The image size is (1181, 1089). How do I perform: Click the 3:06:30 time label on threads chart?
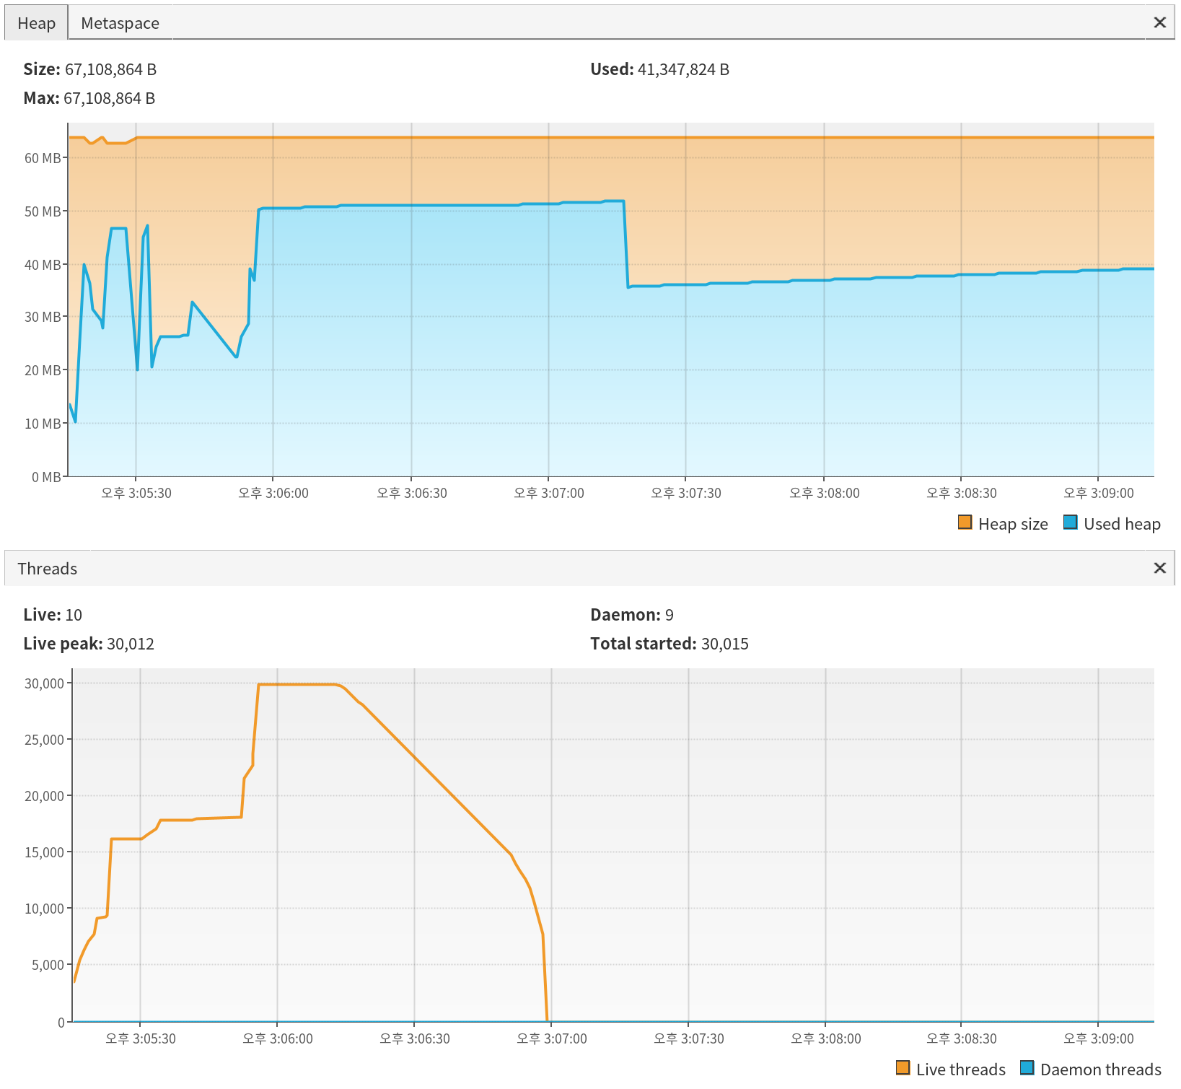coord(415,1038)
